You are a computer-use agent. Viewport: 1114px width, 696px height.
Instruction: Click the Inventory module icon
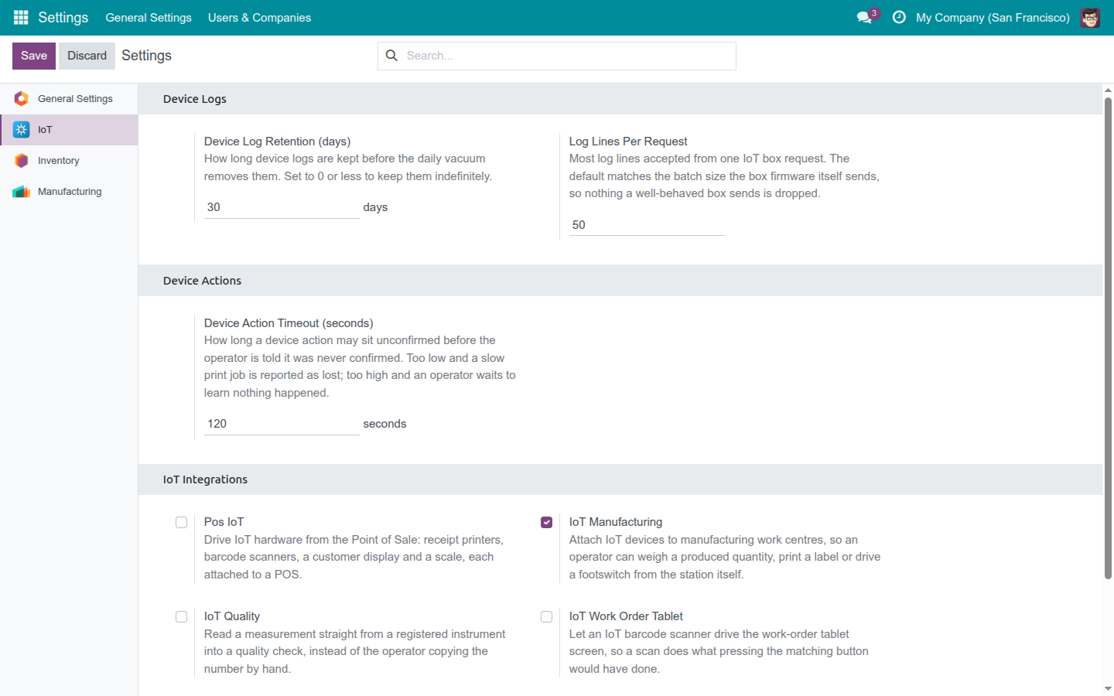(22, 160)
